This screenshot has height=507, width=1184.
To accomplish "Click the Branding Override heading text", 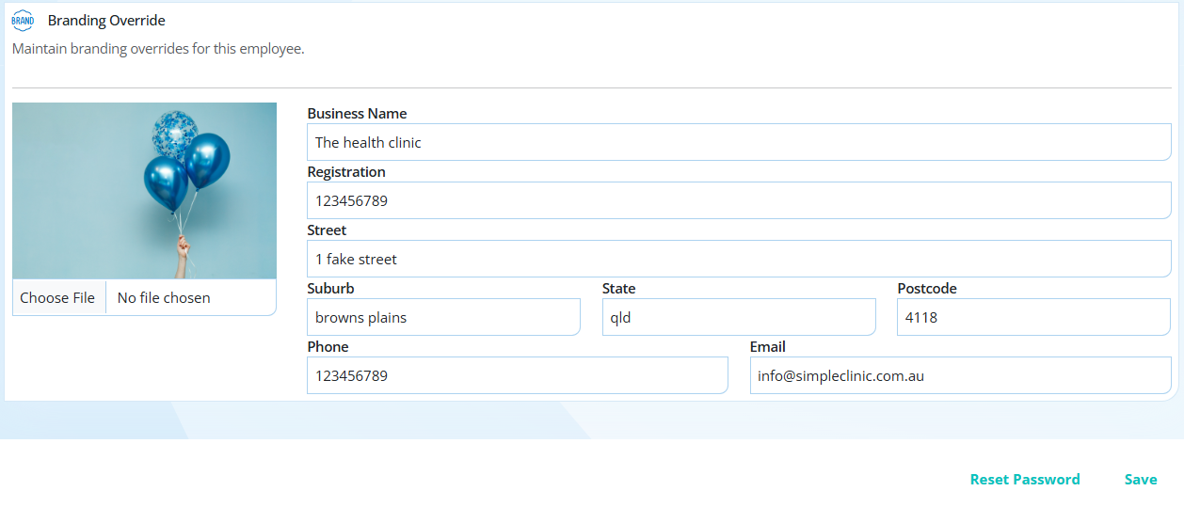I will pyautogui.click(x=106, y=21).
